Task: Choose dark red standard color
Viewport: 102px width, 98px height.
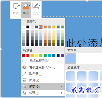Action: (x=23, y=55)
